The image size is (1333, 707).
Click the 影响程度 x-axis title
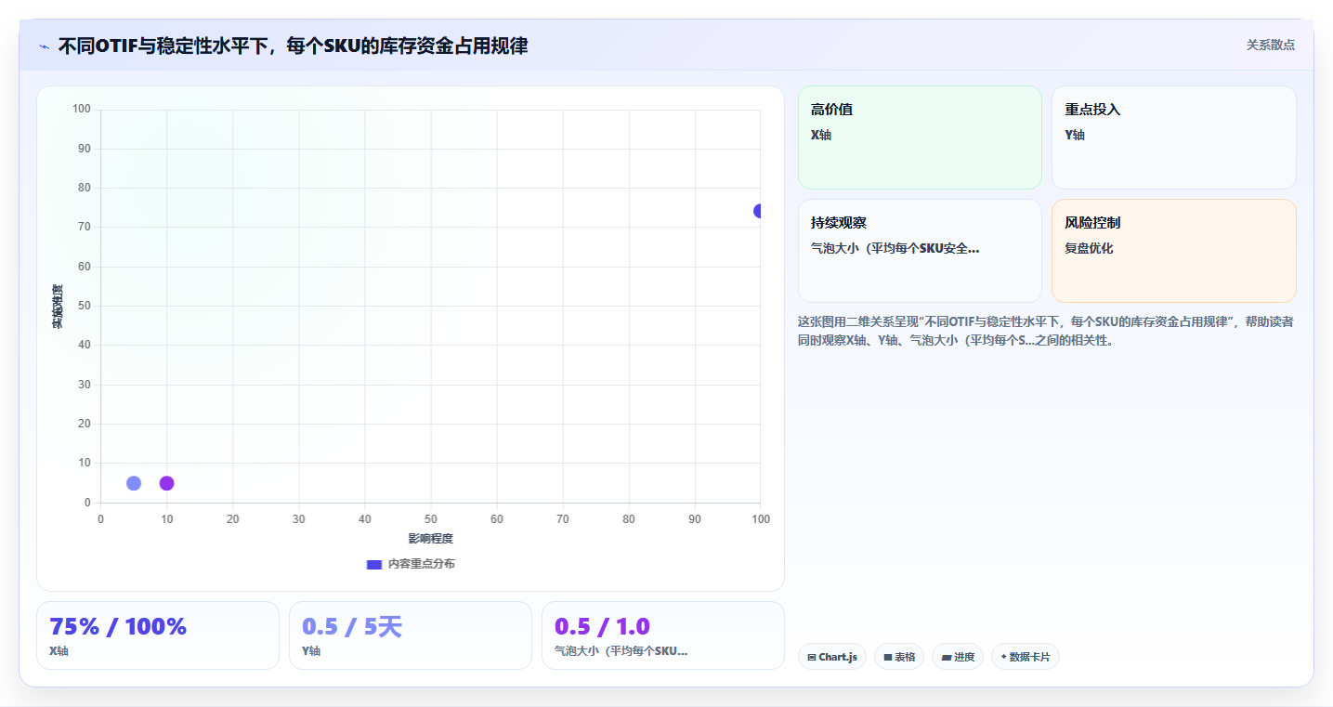[x=431, y=539]
